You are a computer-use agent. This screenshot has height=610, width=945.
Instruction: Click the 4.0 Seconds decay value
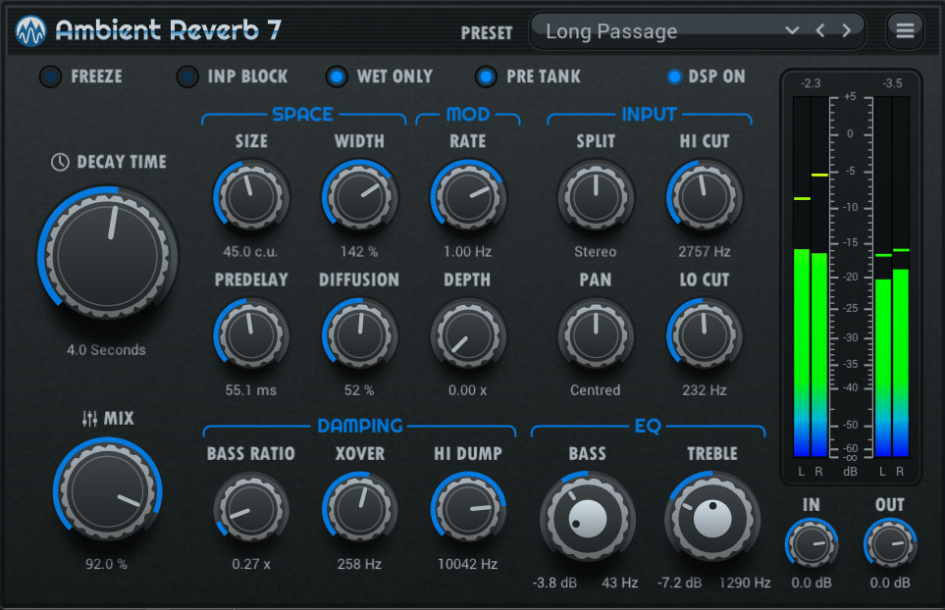click(106, 350)
